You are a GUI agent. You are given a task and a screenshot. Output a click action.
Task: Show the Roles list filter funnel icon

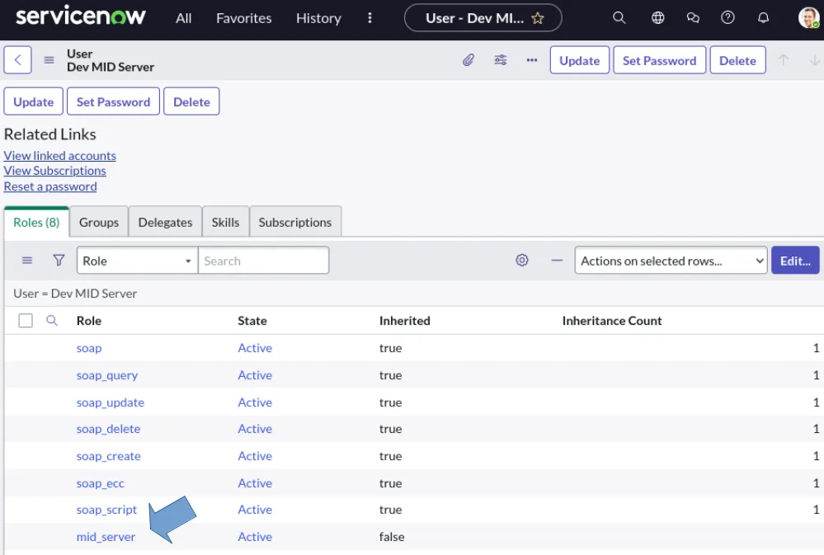tap(59, 260)
